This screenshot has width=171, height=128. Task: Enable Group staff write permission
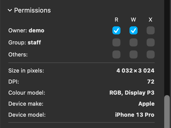134,42
